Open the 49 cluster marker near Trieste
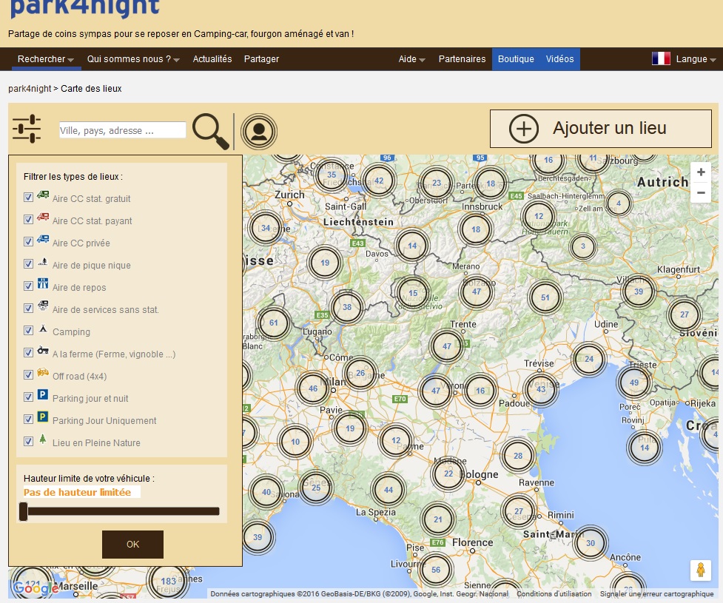This screenshot has height=603, width=723. click(x=634, y=383)
